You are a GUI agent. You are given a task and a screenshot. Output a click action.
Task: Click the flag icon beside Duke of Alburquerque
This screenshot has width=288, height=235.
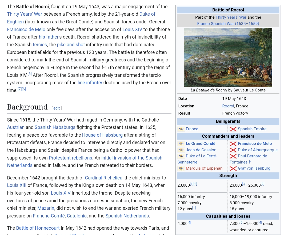233,150
